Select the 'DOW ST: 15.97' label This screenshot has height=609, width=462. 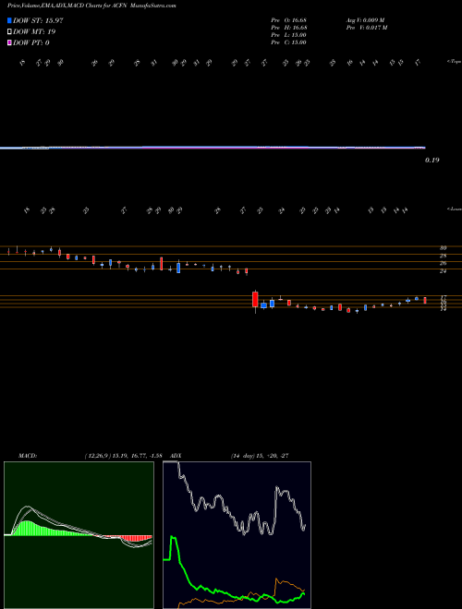38,20
